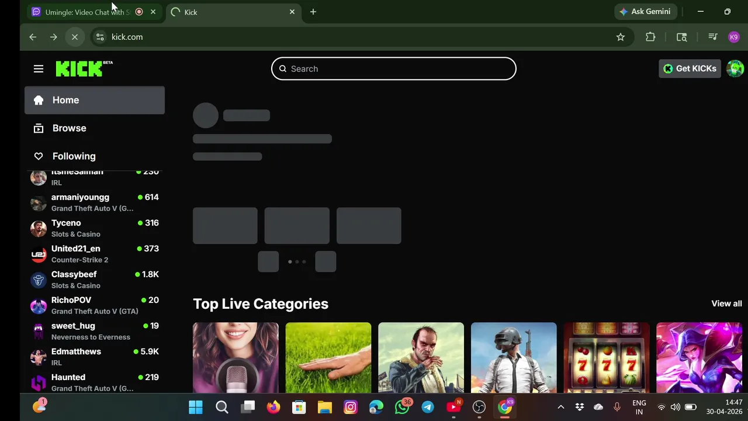This screenshot has height=421, width=748.
Task: Go forward in browser history
Action: pos(54,37)
